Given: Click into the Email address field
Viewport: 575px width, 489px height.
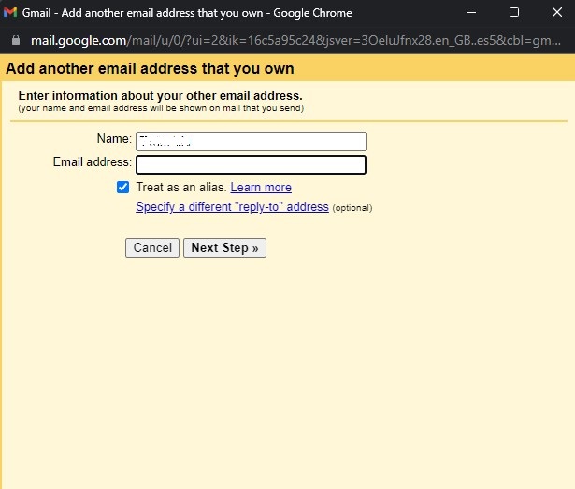Looking at the screenshot, I should point(251,165).
